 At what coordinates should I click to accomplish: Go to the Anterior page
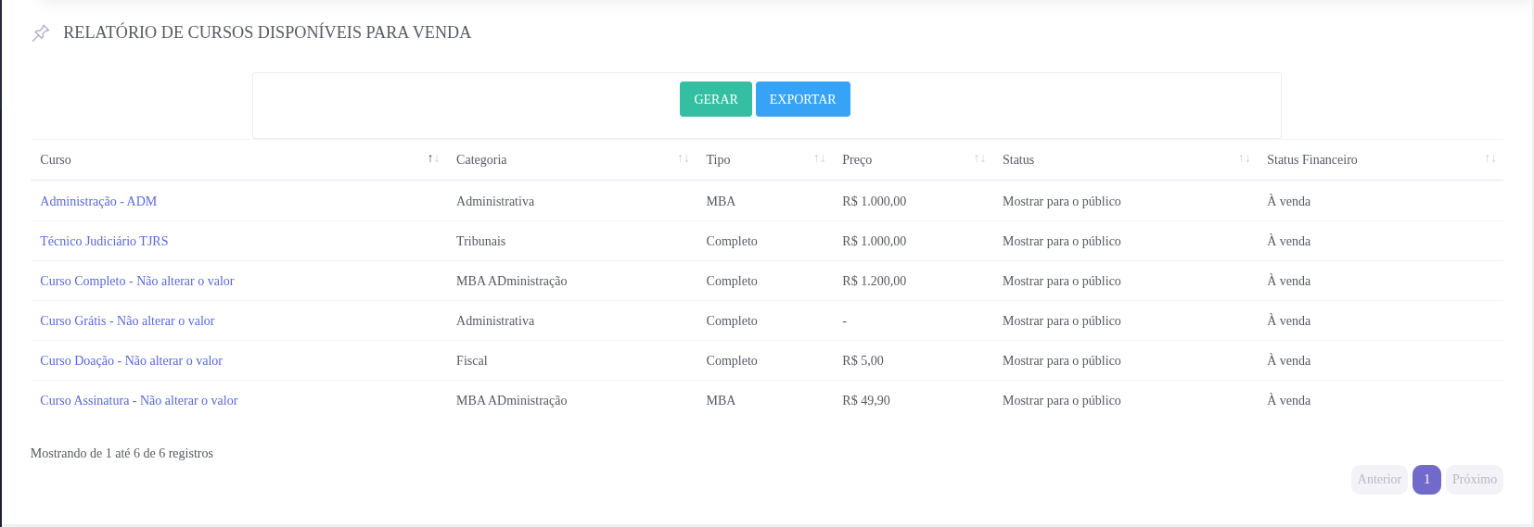[1379, 480]
